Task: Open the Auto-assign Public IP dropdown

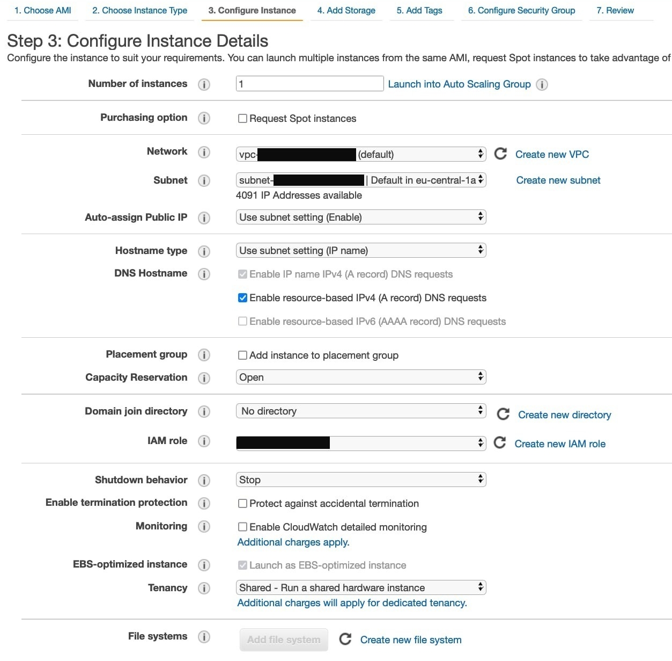Action: point(360,217)
